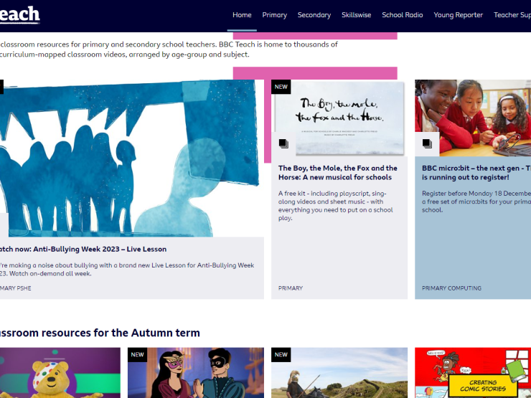Click the PSHE label on the Anti-Bullying card
The image size is (531, 398).
[x=15, y=288]
